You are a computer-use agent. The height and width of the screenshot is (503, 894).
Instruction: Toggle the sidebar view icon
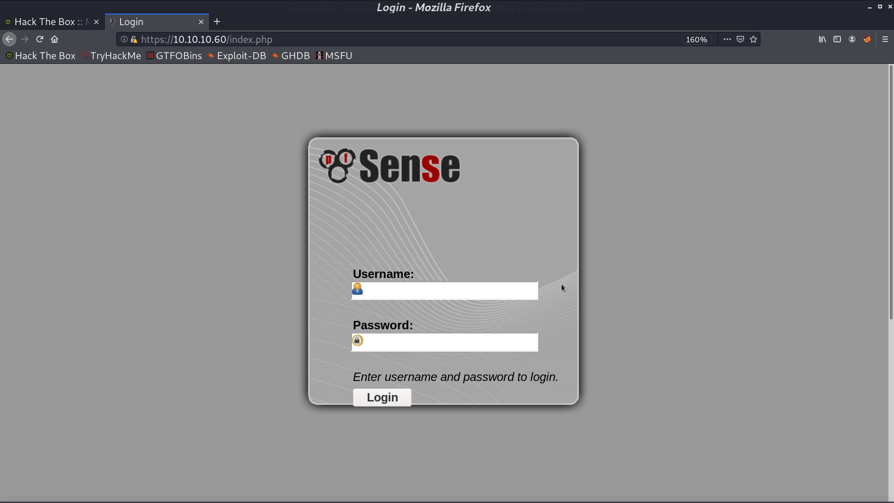[x=837, y=40]
